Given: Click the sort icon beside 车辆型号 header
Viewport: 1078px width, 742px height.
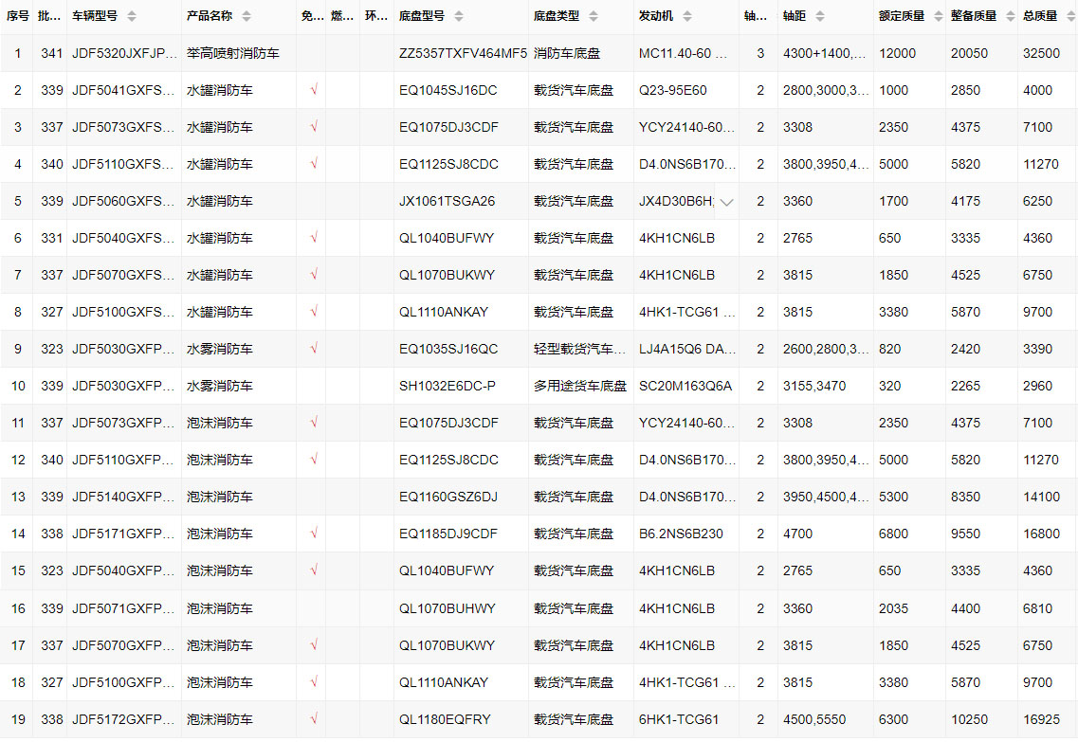Looking at the screenshot, I should (x=132, y=17).
